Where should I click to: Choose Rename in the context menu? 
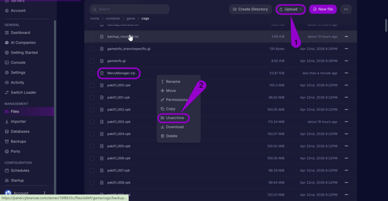(178, 82)
